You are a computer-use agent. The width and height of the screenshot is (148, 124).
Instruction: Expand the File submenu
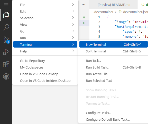pyautogui.click(x=45, y=5)
